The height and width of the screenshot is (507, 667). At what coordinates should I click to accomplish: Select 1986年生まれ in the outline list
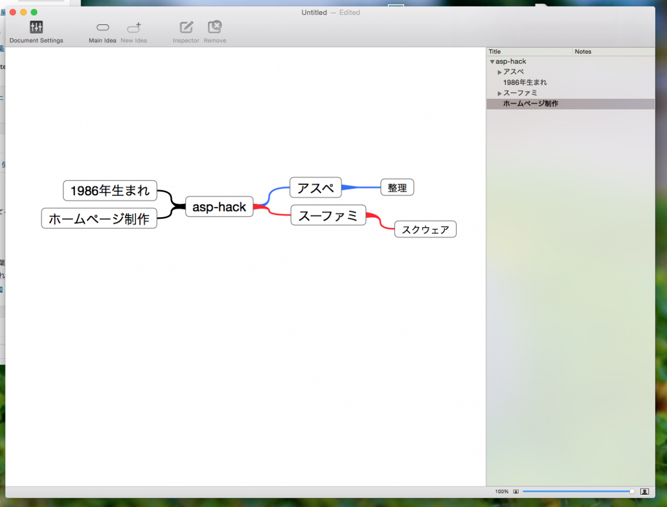[x=525, y=83]
